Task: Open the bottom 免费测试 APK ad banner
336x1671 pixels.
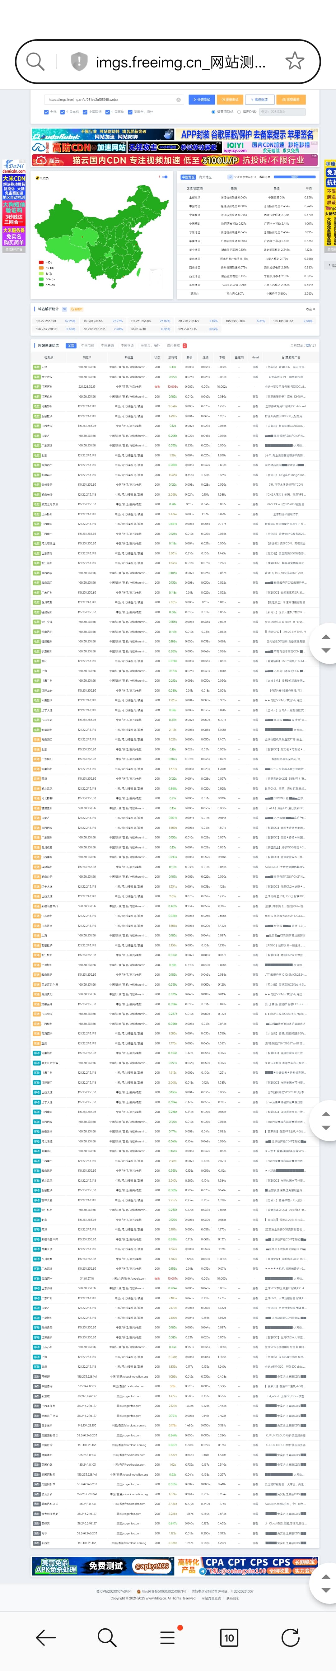Action: point(103,1566)
